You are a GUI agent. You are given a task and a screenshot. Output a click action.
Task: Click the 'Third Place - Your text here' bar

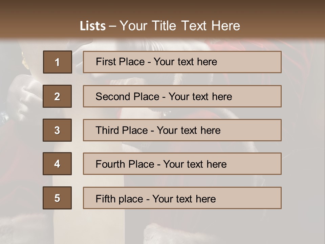(x=182, y=130)
